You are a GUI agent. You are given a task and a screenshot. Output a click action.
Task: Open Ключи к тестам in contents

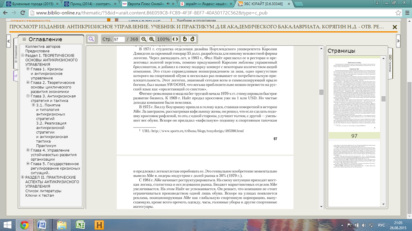click(x=40, y=196)
